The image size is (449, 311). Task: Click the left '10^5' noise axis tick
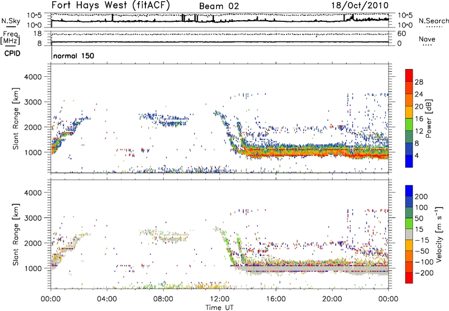34,16
